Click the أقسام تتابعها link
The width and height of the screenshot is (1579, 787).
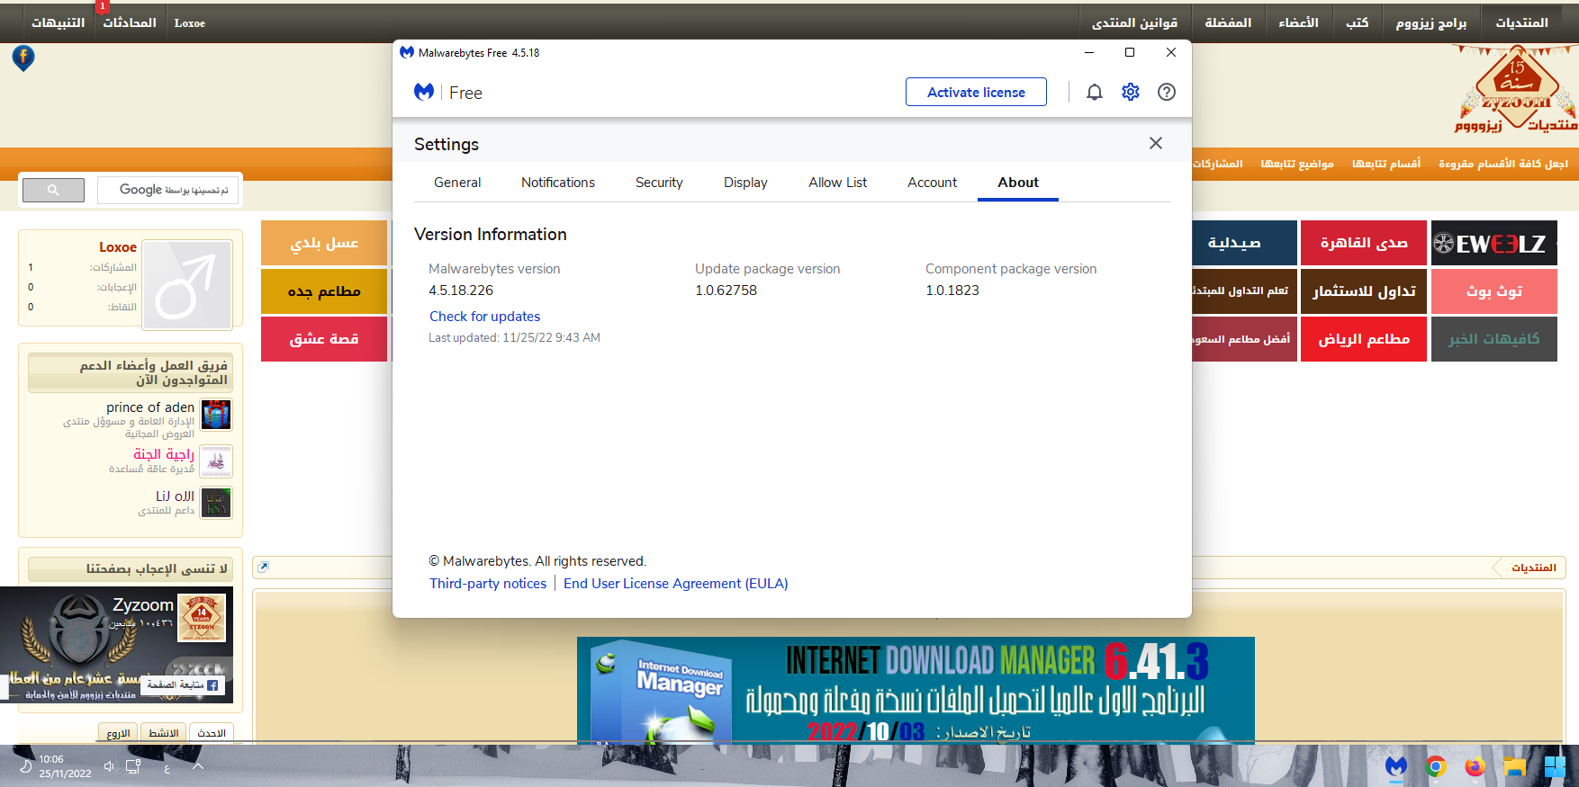click(1386, 164)
